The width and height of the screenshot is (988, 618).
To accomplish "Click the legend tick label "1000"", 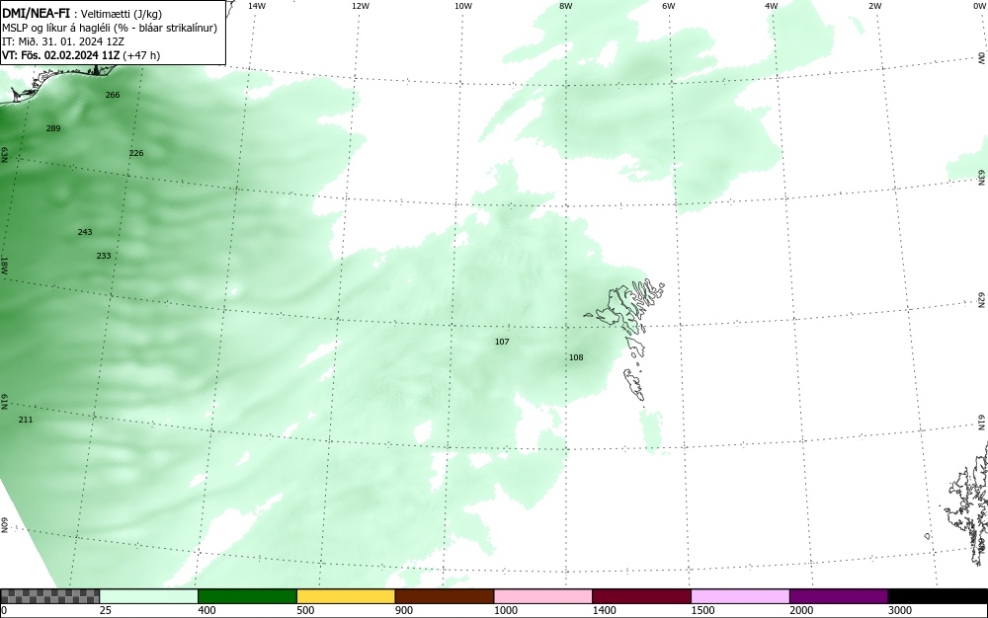I will [505, 610].
